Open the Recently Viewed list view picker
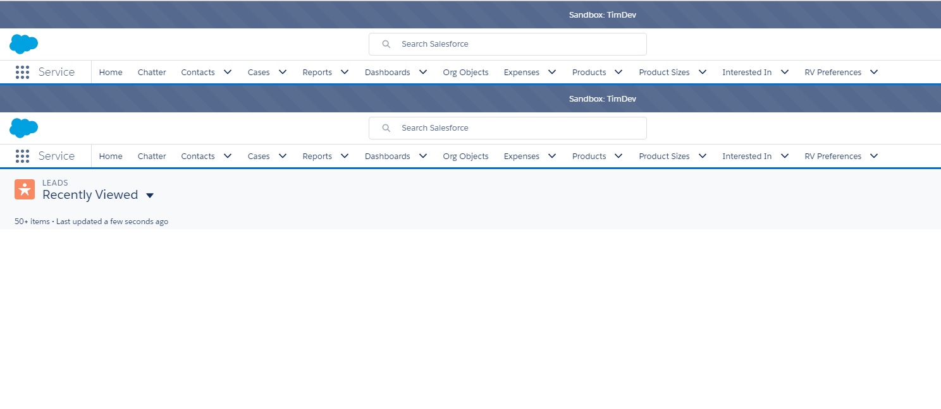 [x=150, y=196]
